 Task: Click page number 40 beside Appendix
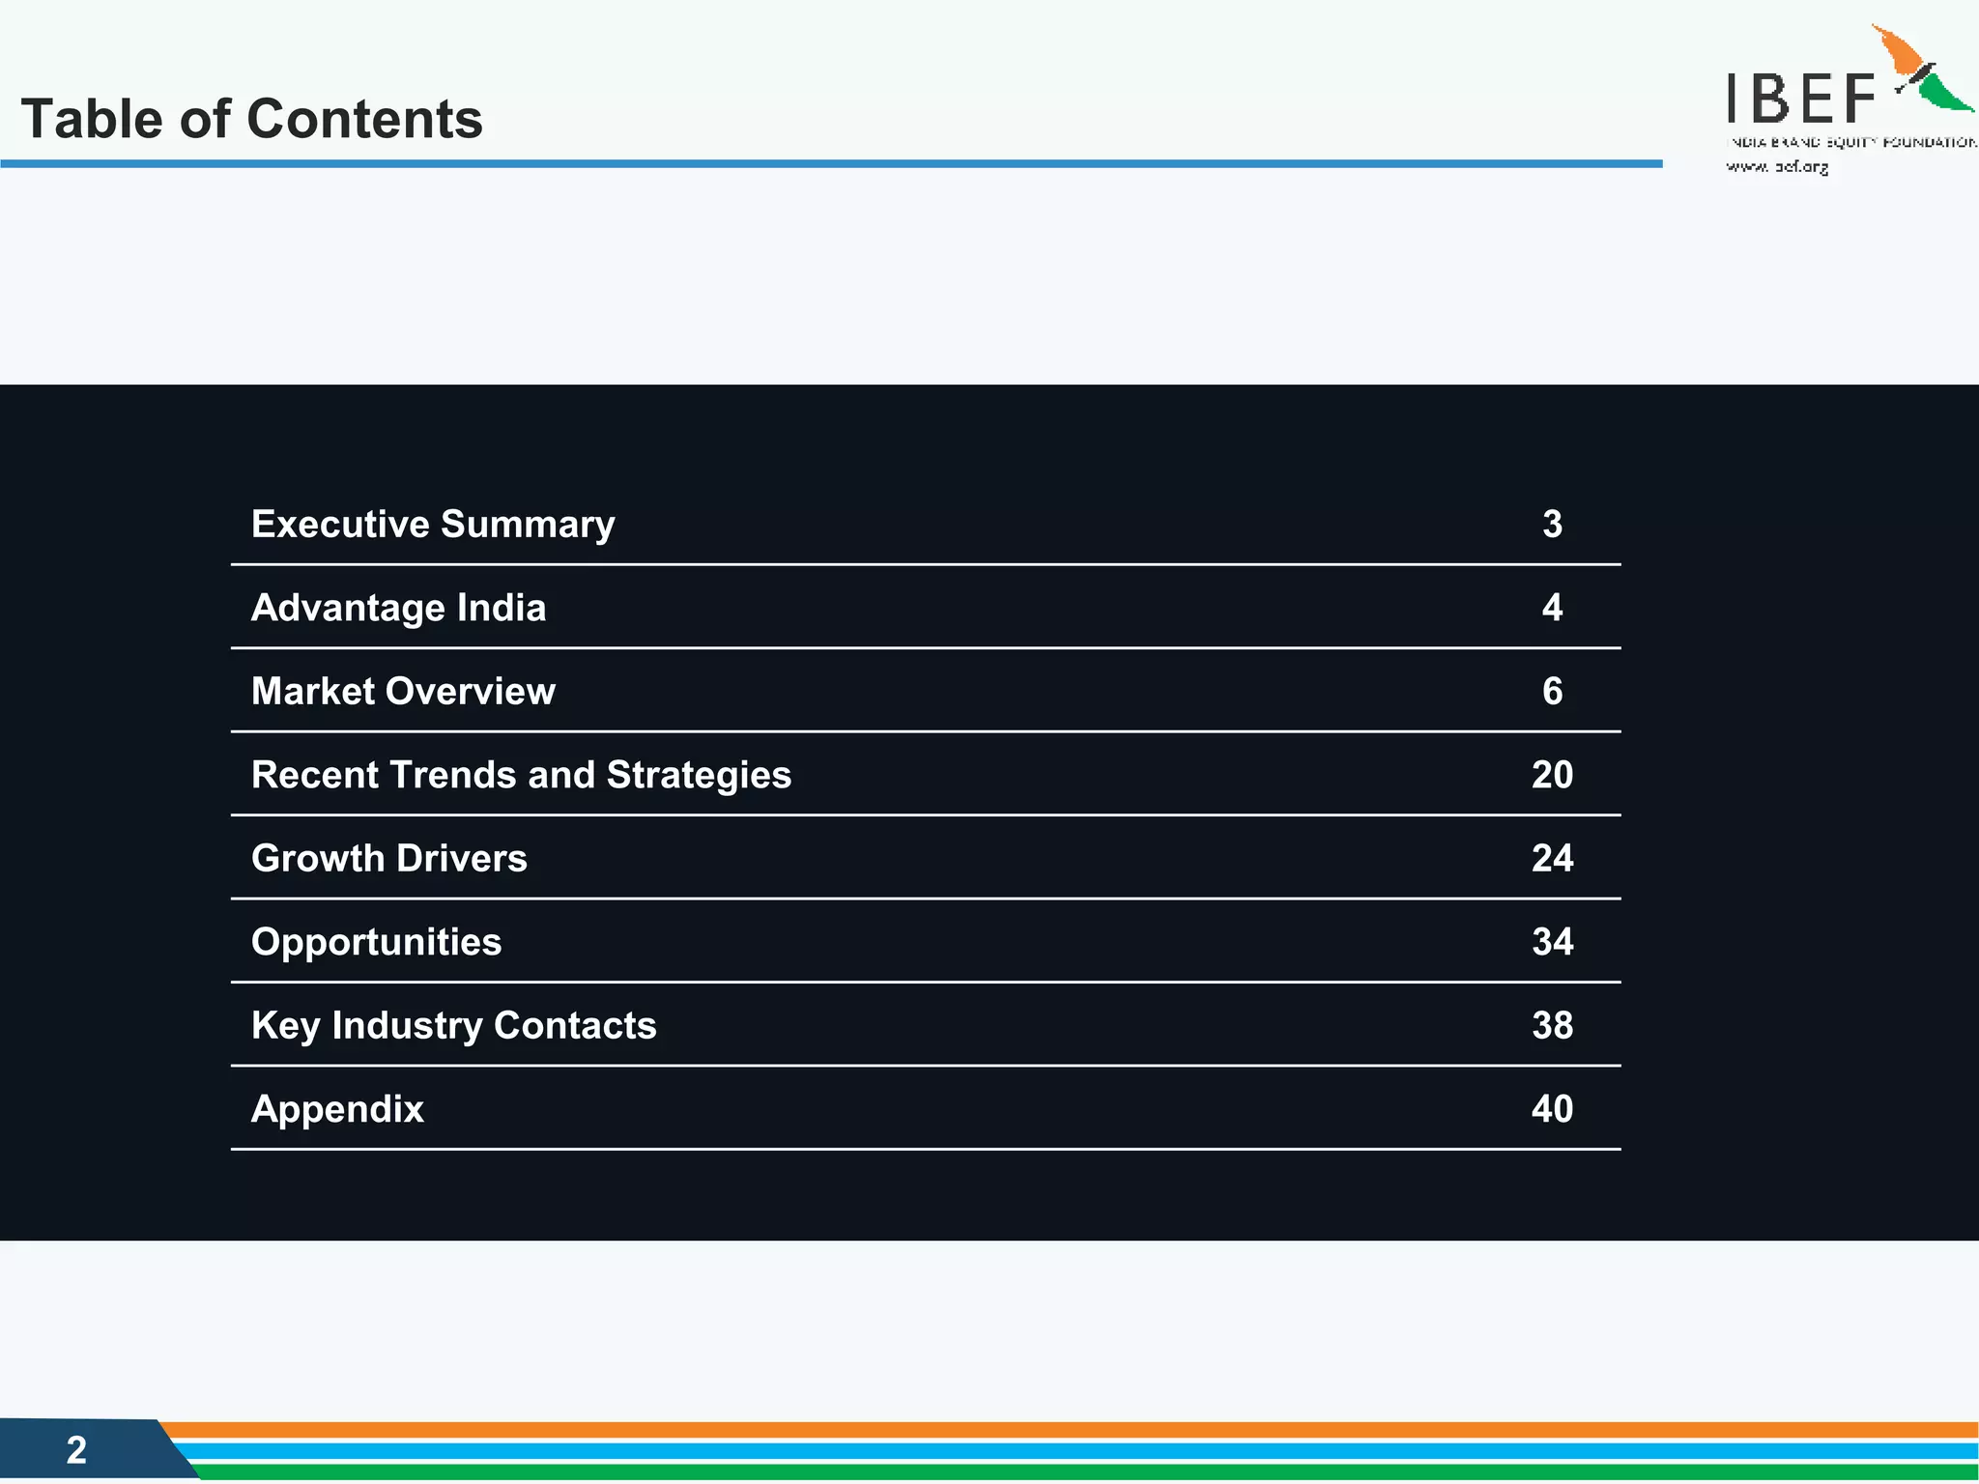pos(1552,1109)
